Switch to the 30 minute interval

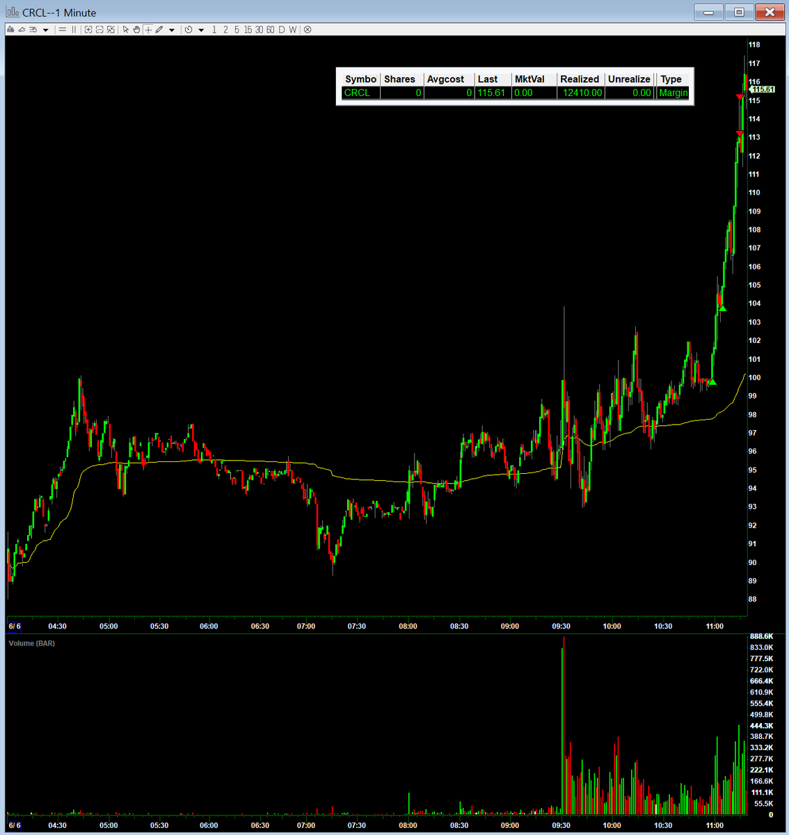coord(259,30)
